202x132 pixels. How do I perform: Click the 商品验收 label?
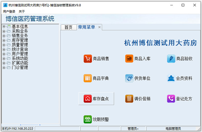[x=184, y=59]
